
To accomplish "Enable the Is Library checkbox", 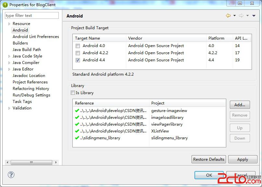I will [x=73, y=93].
